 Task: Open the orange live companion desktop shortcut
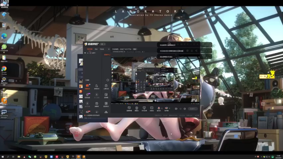[4, 102]
